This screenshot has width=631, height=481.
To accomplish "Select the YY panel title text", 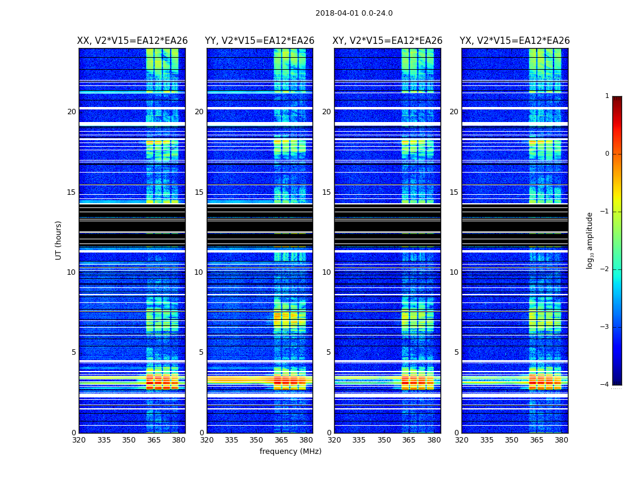I will click(260, 41).
